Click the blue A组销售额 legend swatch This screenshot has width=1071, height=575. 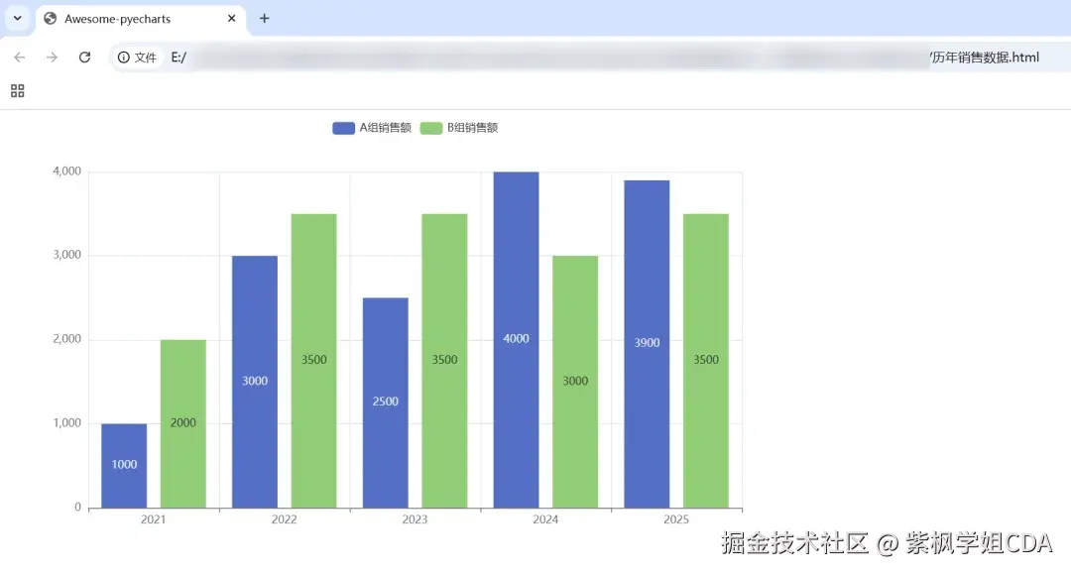(343, 128)
